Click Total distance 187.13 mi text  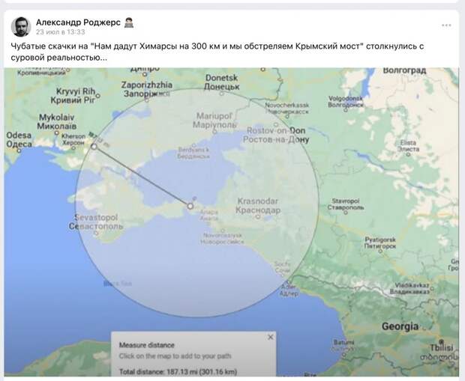[x=178, y=371]
